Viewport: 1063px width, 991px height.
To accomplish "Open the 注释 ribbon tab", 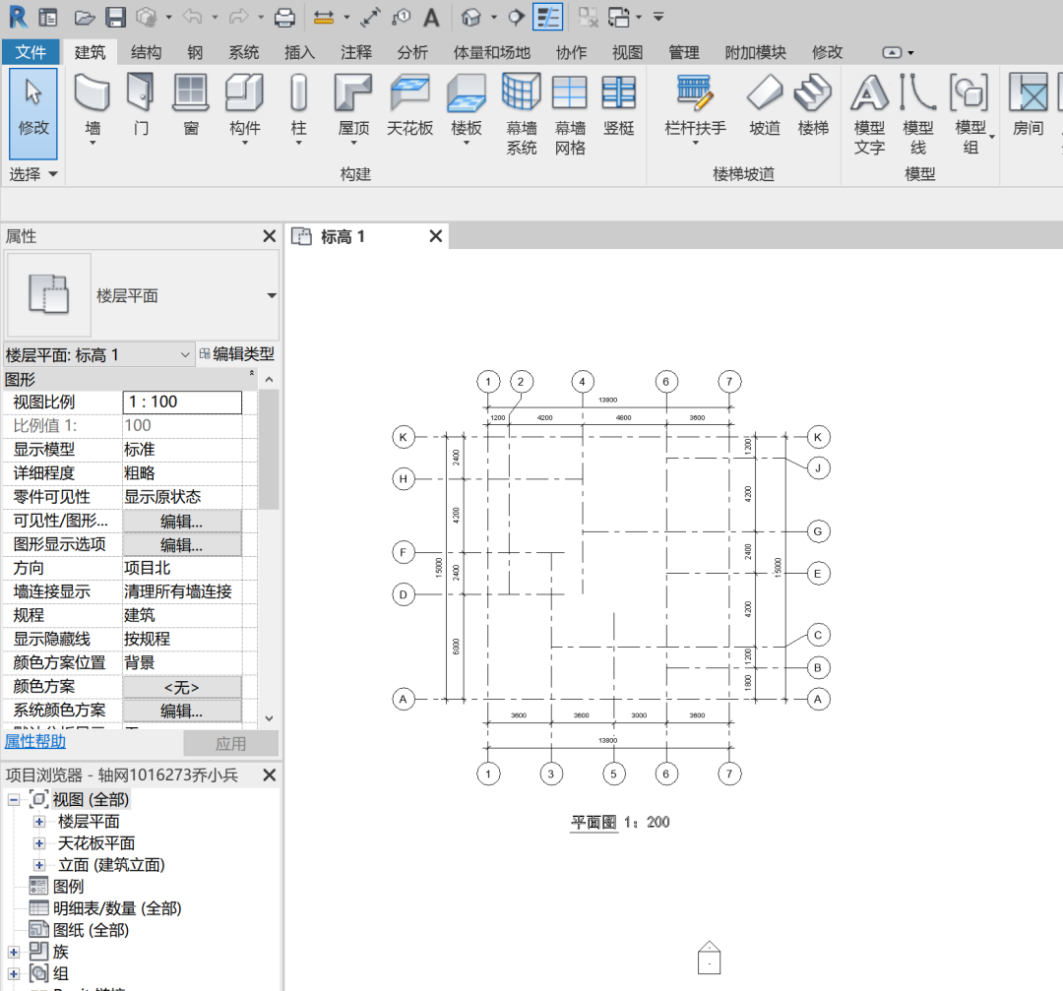I will tap(356, 52).
